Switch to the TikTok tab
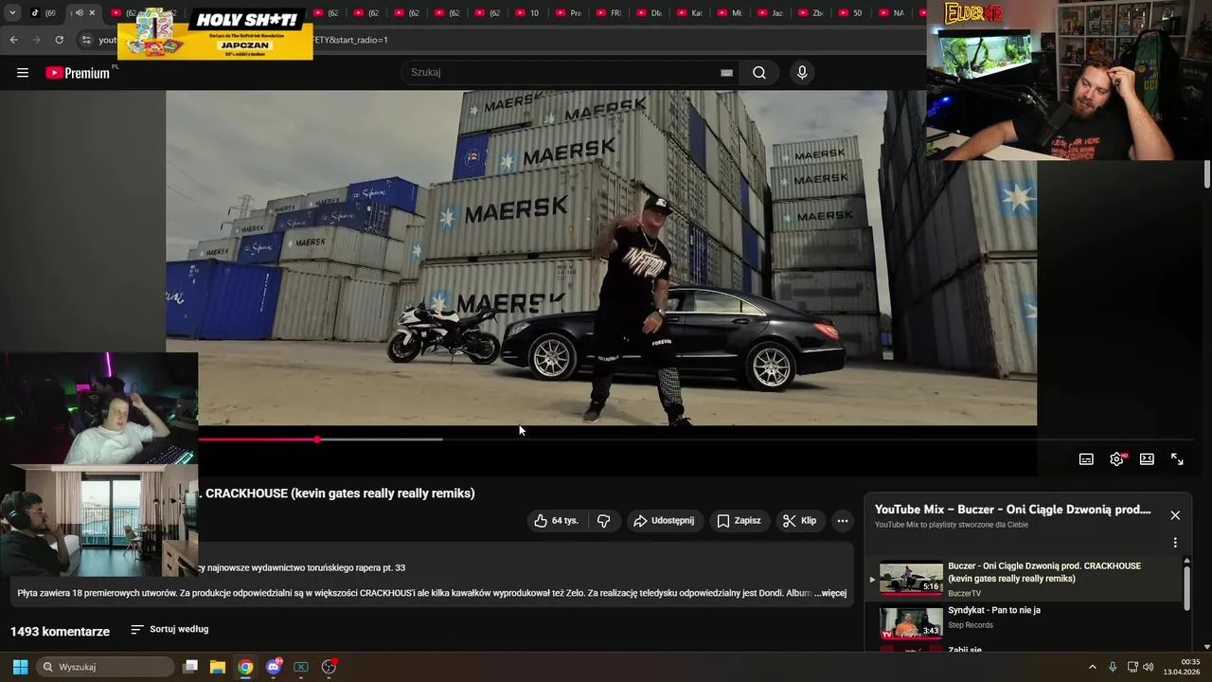Image resolution: width=1212 pixels, height=682 pixels. (44, 13)
